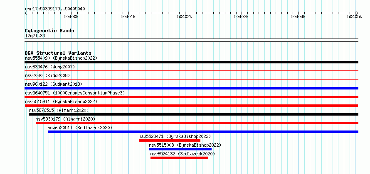Select the blue nsv960122 variant bar
The image size is (370, 174).
(x=191, y=88)
